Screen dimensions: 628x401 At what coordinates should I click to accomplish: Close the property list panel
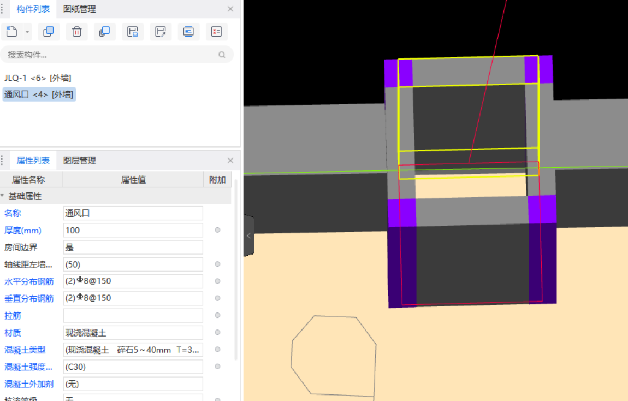tap(230, 161)
